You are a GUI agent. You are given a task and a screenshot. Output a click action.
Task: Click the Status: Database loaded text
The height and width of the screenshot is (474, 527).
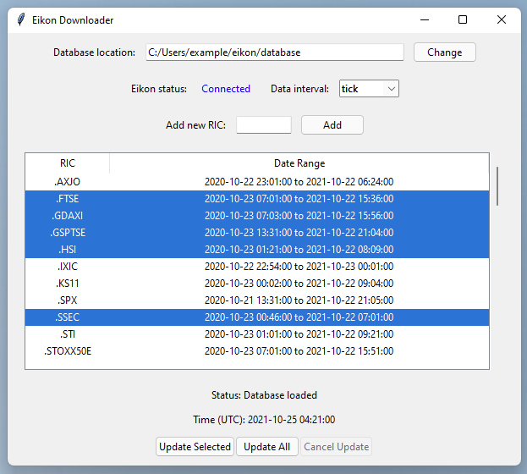264,395
